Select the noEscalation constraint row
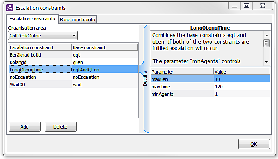 coord(73,77)
